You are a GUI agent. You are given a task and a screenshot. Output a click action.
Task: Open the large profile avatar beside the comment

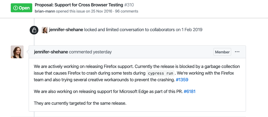pyautogui.click(x=17, y=52)
